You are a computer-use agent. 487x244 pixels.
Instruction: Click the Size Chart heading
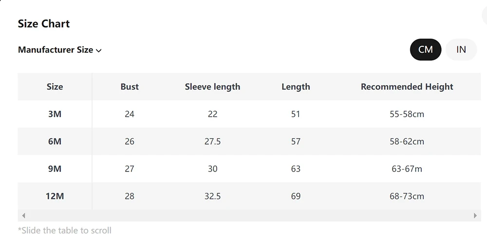click(x=44, y=24)
